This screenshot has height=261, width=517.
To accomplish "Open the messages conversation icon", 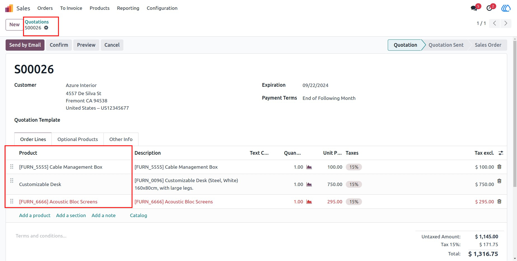I will [474, 8].
